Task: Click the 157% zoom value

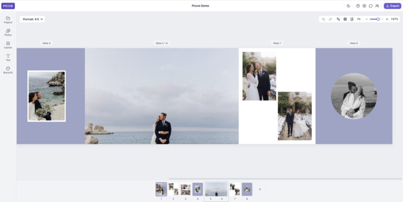Action: [x=395, y=19]
